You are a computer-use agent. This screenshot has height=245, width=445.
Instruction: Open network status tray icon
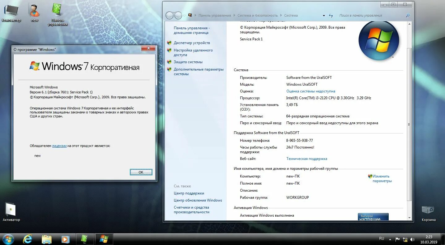[405, 239]
